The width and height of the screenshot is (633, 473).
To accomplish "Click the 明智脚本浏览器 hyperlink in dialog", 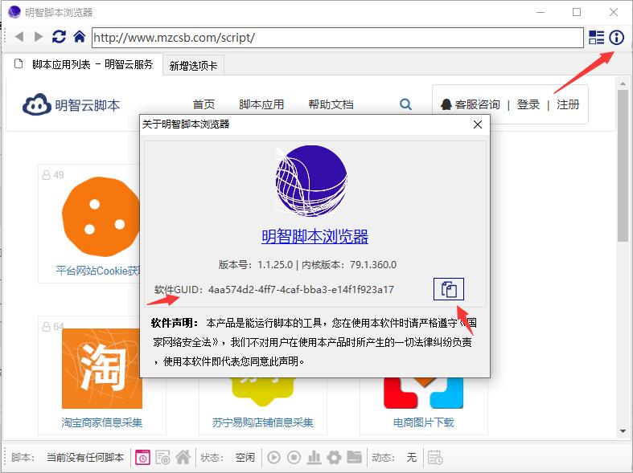I will pyautogui.click(x=314, y=236).
